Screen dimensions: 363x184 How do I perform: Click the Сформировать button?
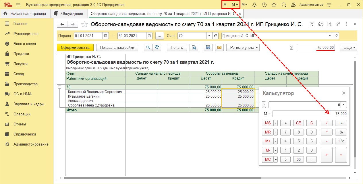click(75, 48)
